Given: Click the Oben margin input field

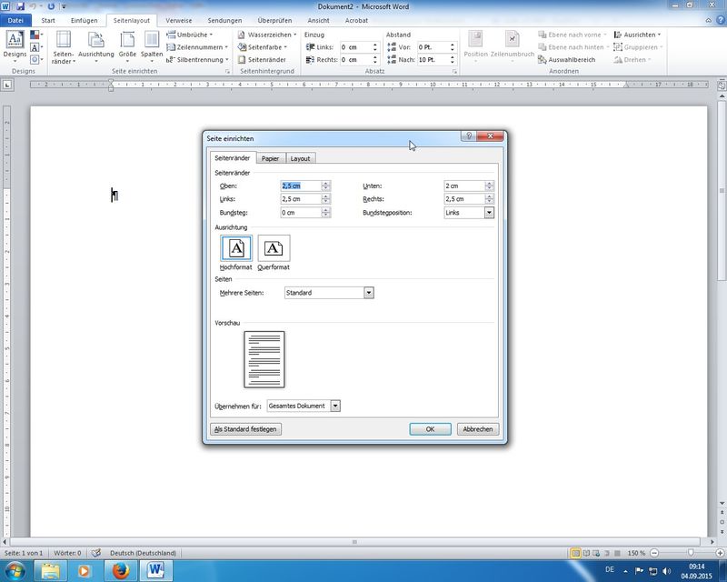Looking at the screenshot, I should point(301,186).
